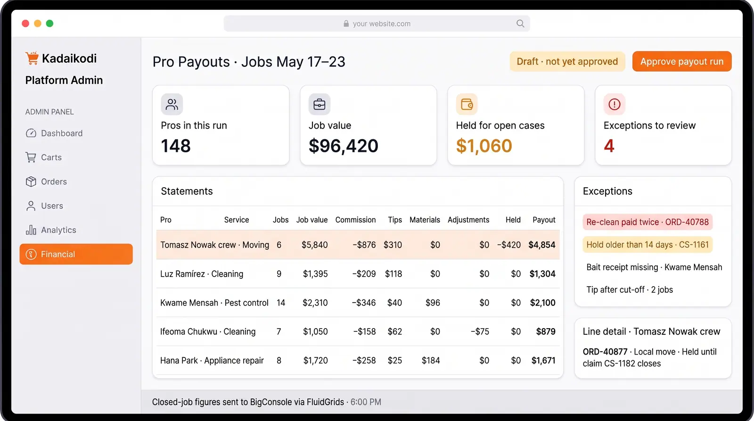Open the Tip after cut-off 2 jobs exception

(630, 290)
